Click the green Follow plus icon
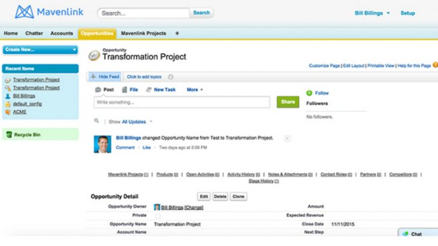The image size is (438, 246). (309, 93)
